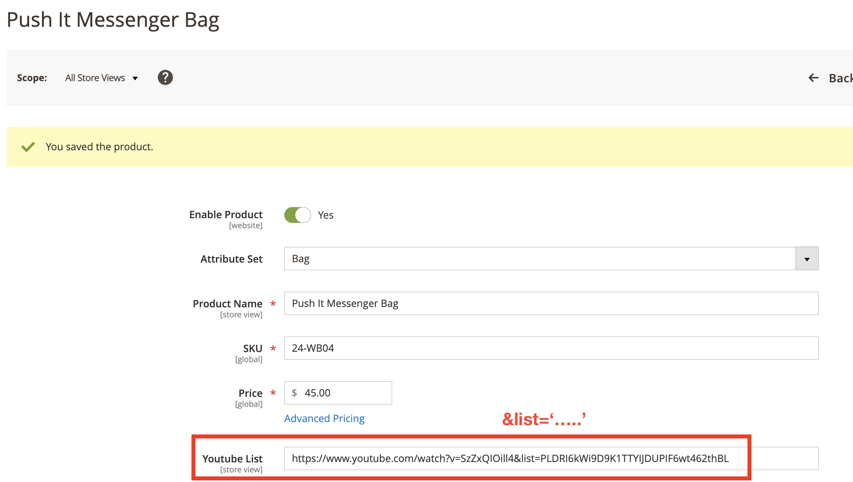Click the red asterisk next to Price
This screenshot has height=482, width=853.
[273, 393]
